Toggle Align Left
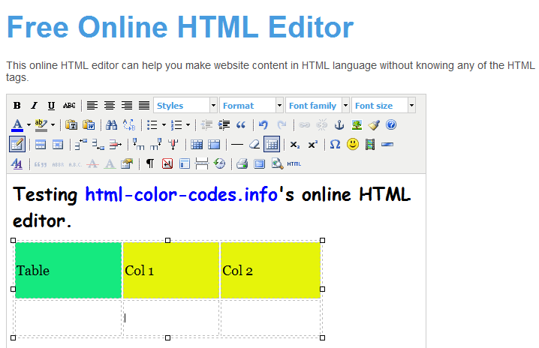This screenshot has width=539, height=348. (92, 106)
